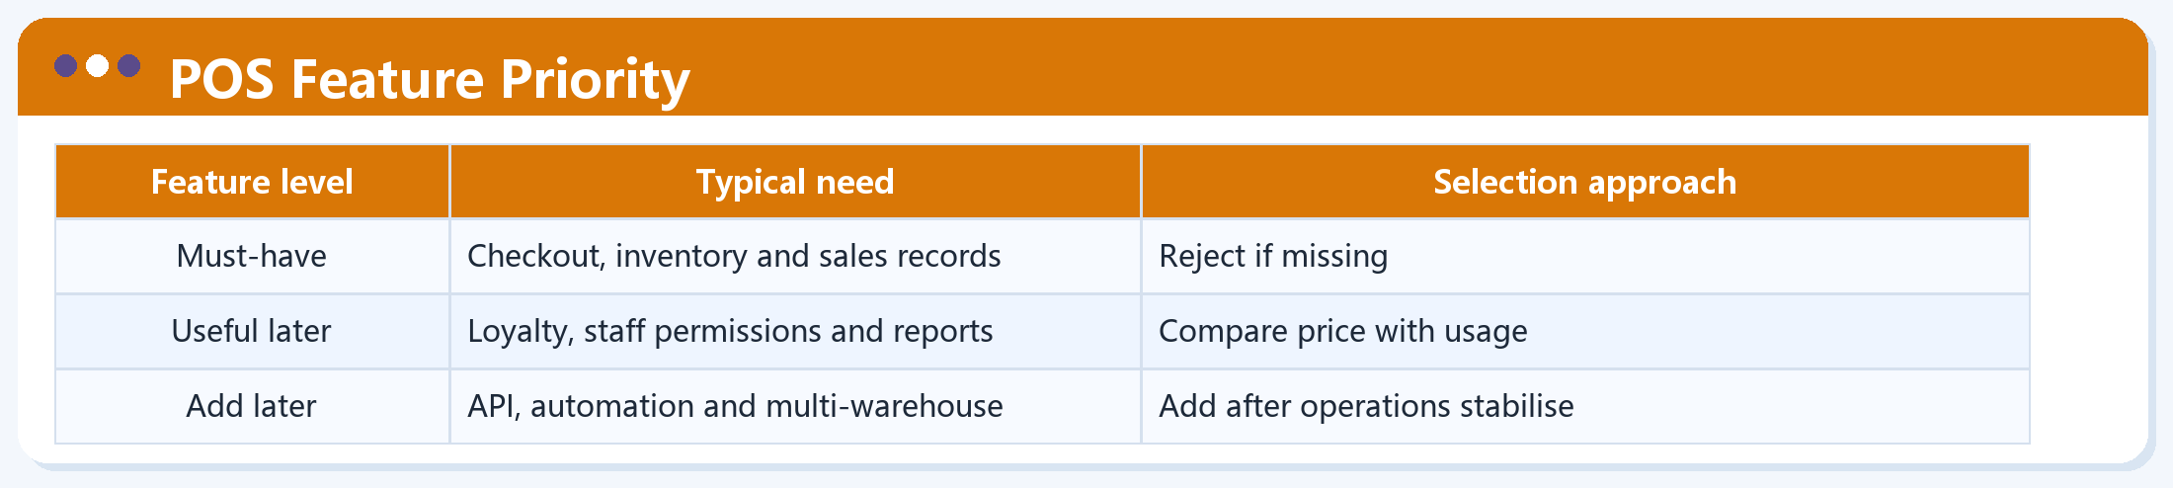2173x488 pixels.
Task: Click the first purple dot in header
Action: coord(66,66)
